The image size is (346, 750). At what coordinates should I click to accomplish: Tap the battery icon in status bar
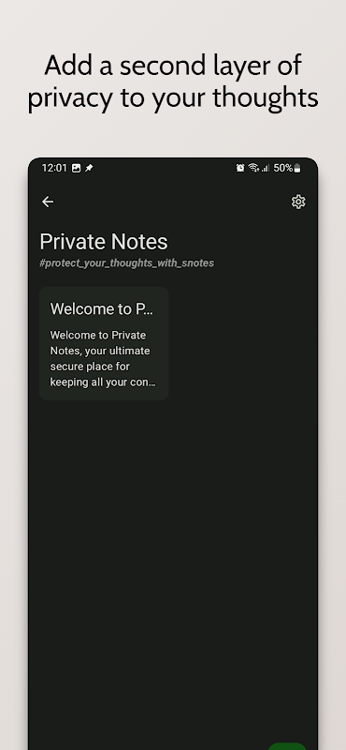296,168
